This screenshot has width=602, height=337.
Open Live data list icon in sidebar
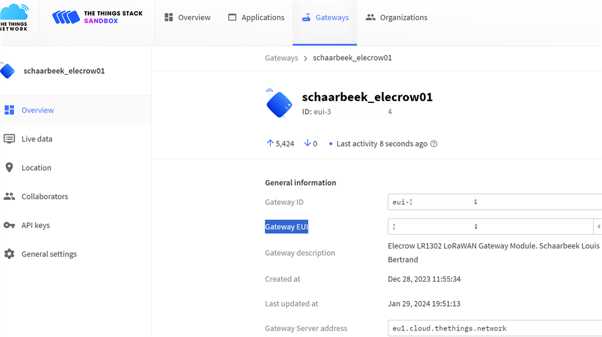pos(9,138)
